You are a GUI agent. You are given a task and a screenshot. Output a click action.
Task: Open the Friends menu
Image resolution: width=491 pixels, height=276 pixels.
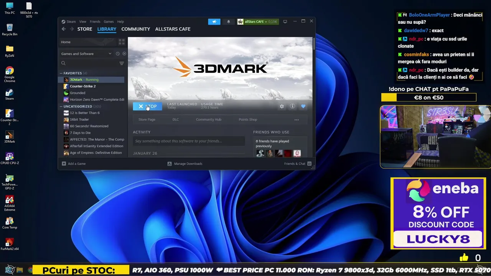click(x=95, y=21)
